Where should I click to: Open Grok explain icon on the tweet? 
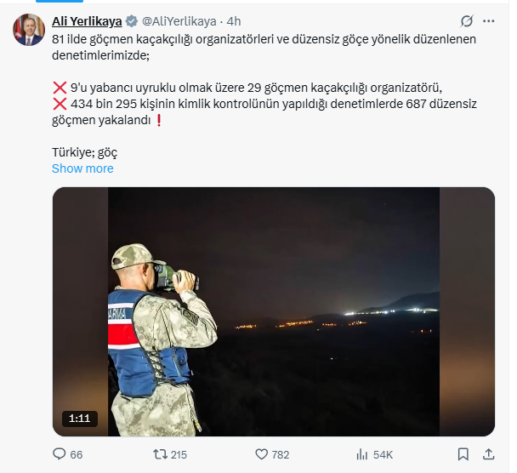coord(466,21)
